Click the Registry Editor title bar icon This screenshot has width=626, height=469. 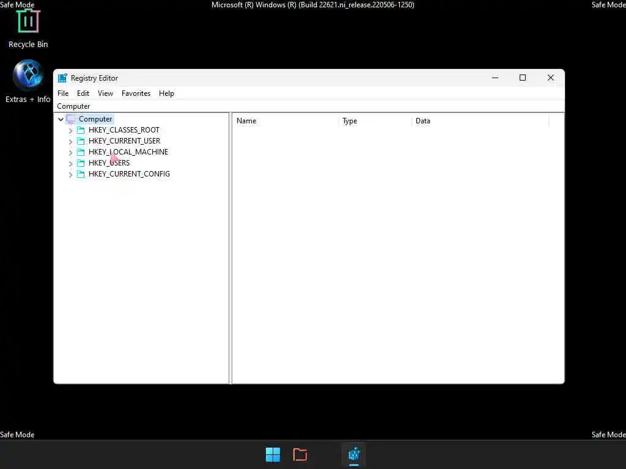(x=62, y=78)
